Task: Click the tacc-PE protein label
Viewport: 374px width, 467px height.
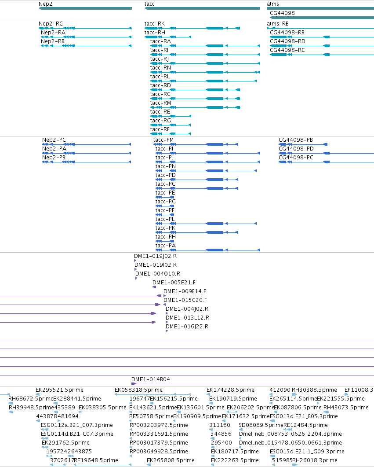Action: [x=165, y=193]
